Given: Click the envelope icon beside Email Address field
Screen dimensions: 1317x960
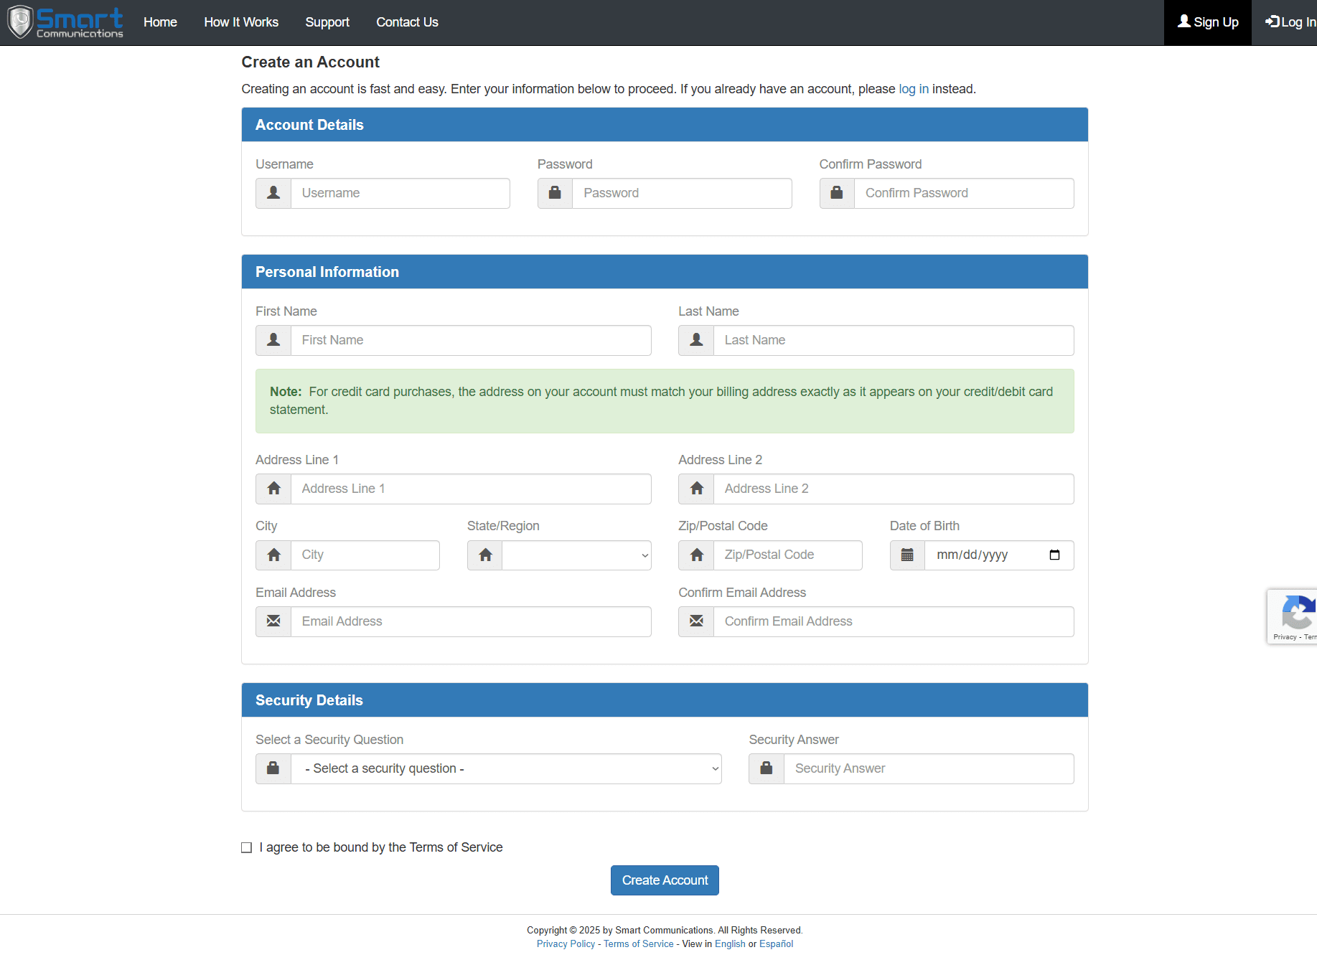Looking at the screenshot, I should point(273,621).
